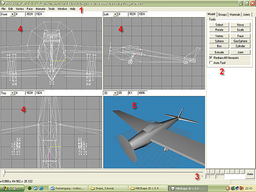
Task: Open the Window menu
Action: 62,9
